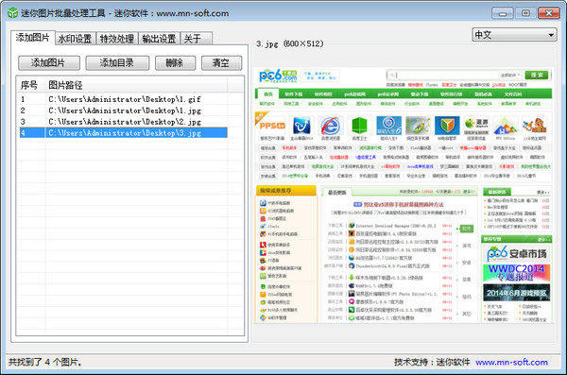
Task: Select the highlighted 3.jpg list row
Action: coord(123,133)
